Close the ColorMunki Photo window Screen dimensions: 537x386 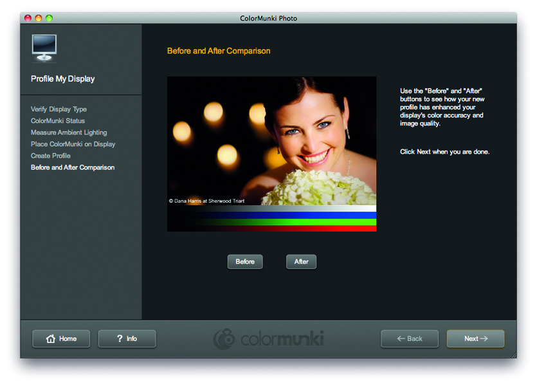click(28, 18)
